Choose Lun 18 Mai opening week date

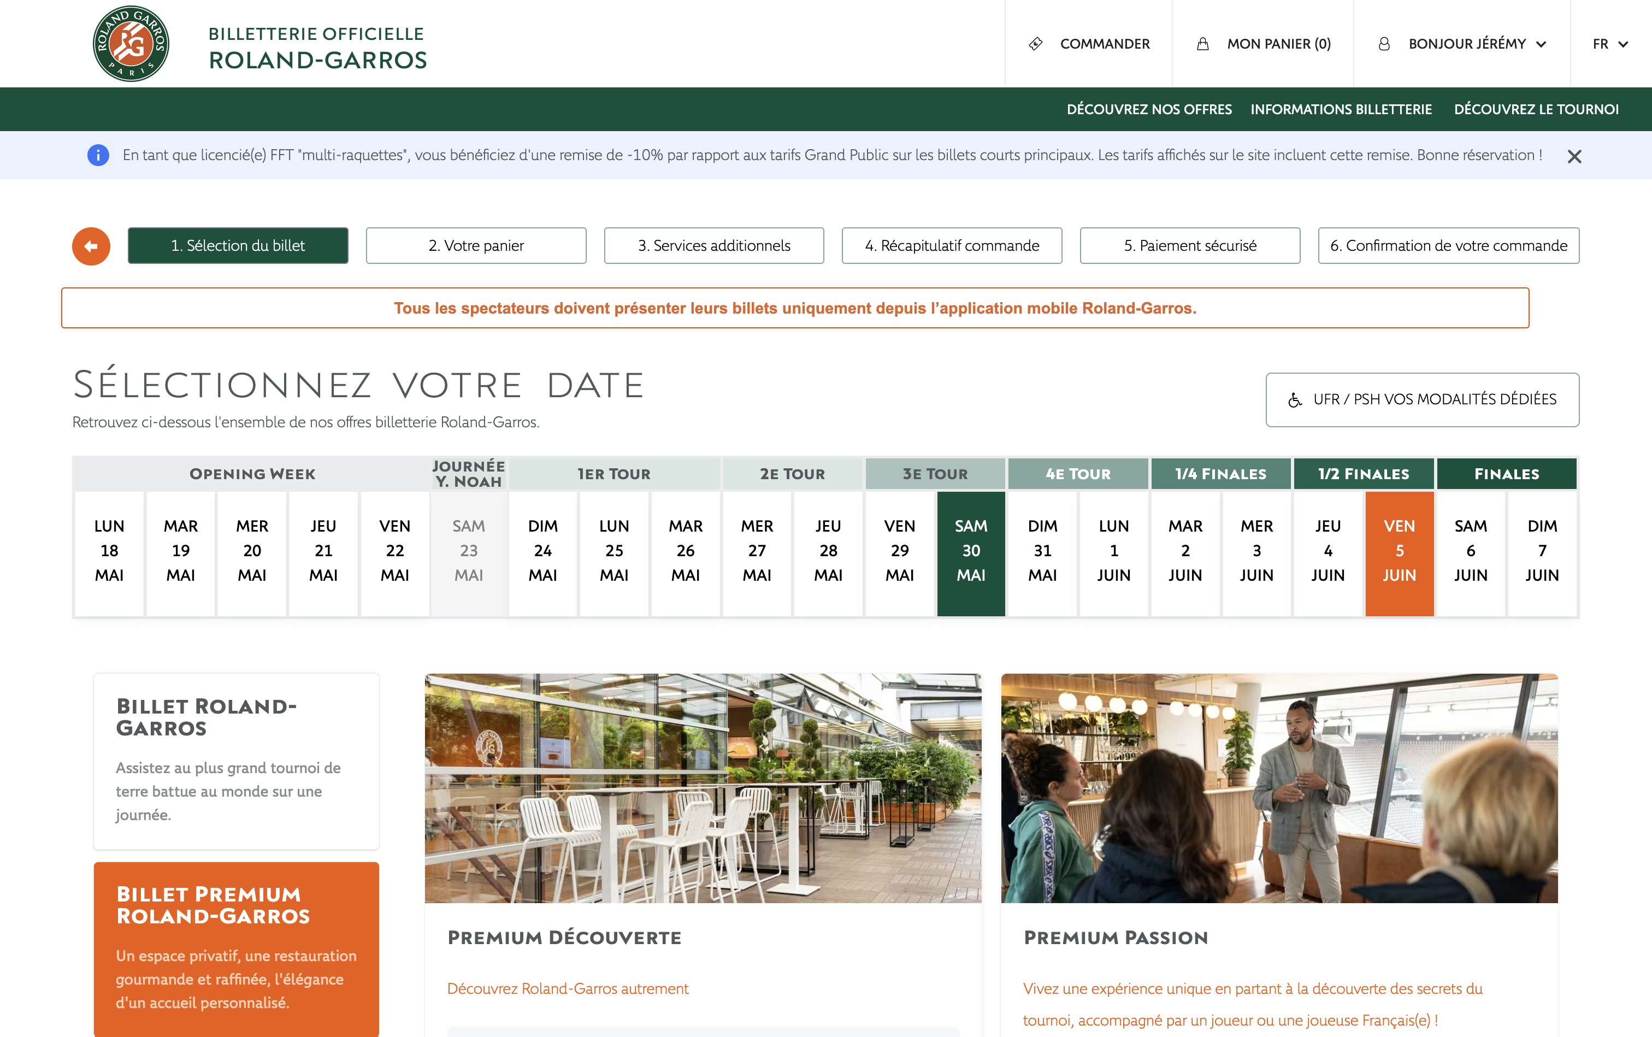coord(109,551)
